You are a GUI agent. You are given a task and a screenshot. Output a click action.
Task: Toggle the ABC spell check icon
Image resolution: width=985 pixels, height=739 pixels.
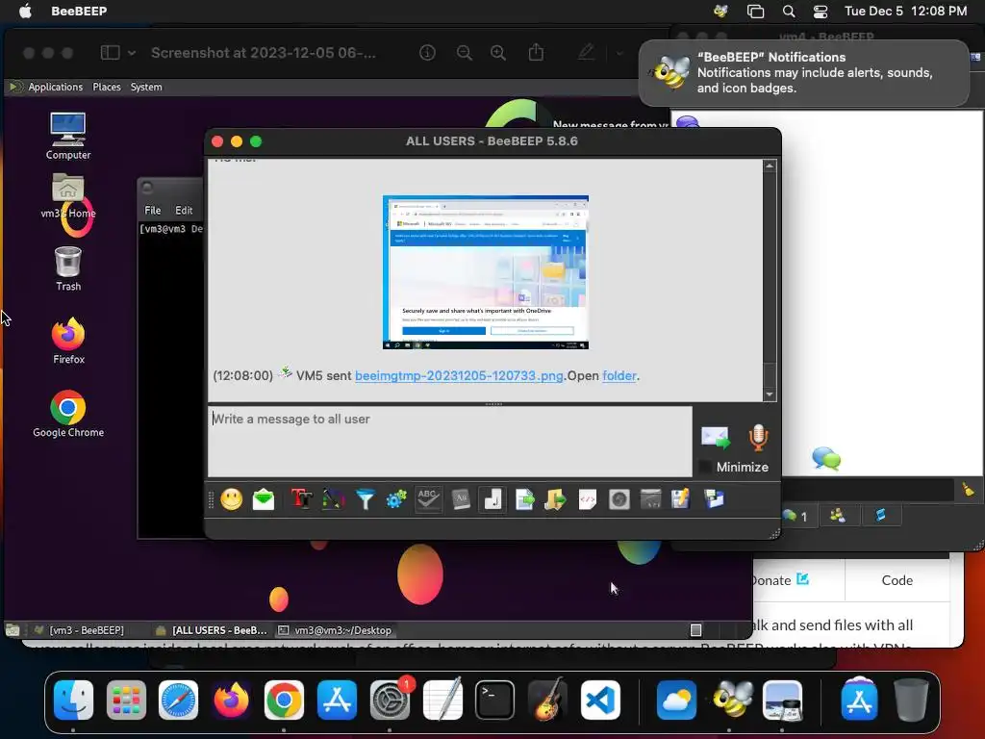pyautogui.click(x=428, y=499)
